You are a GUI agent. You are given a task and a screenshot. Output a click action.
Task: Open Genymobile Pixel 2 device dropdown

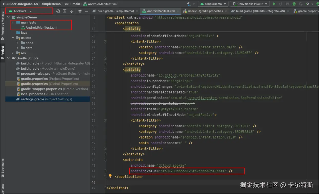click(x=250, y=4)
